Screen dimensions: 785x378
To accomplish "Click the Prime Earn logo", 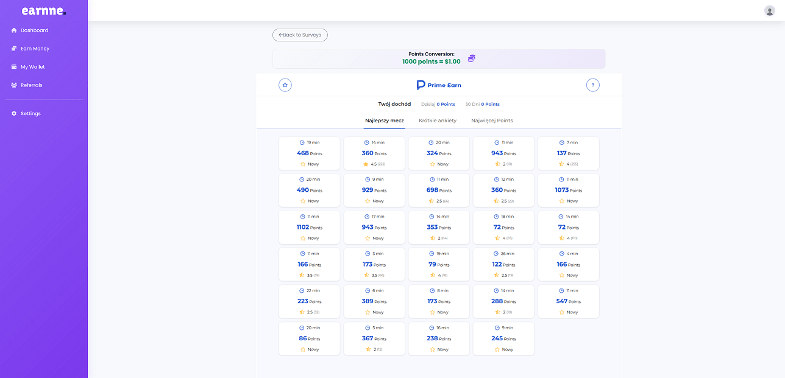I will pyautogui.click(x=439, y=85).
